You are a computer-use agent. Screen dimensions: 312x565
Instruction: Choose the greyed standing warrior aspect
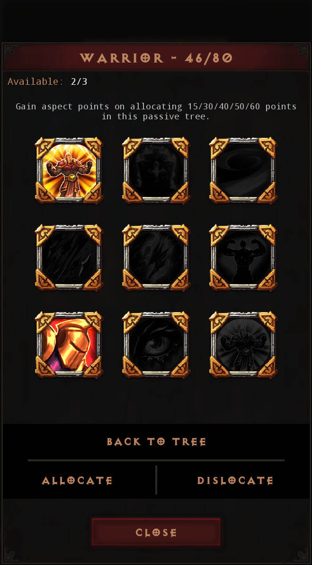[243, 345]
